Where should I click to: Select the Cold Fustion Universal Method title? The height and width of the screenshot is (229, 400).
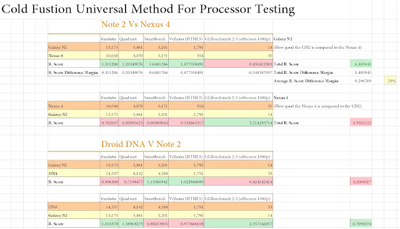pyautogui.click(x=148, y=9)
